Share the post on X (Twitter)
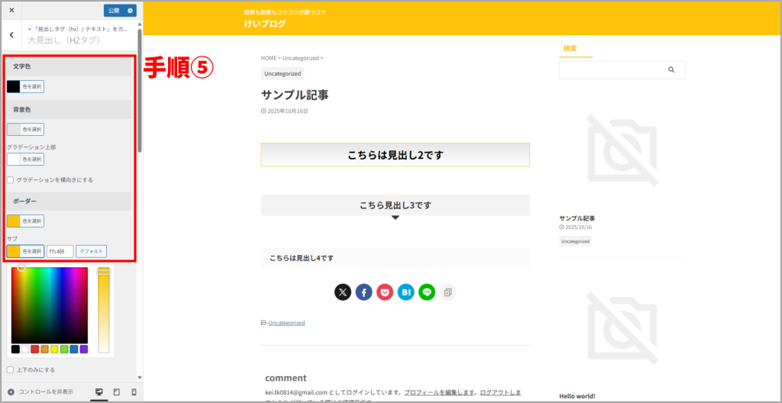Screen dimensions: 782x403 click(x=343, y=292)
